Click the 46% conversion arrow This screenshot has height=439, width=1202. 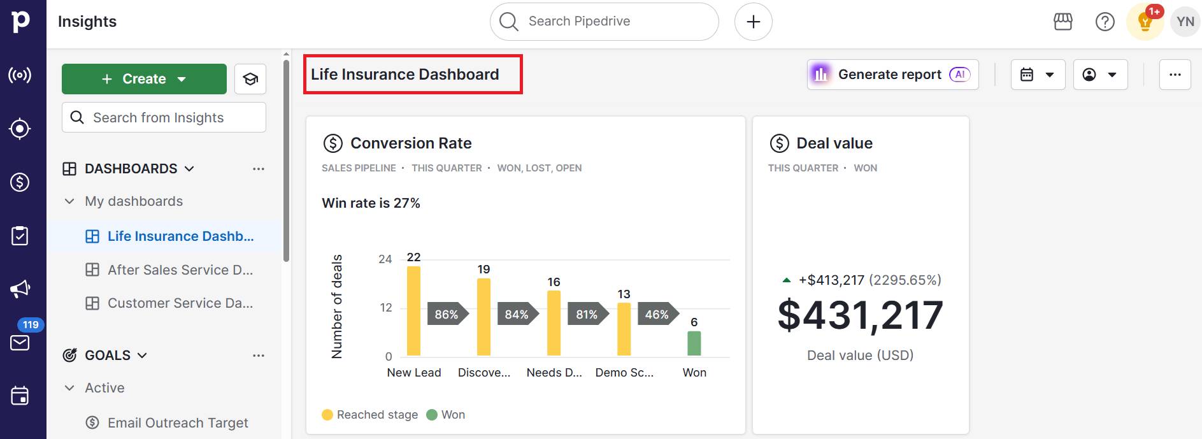pos(658,314)
